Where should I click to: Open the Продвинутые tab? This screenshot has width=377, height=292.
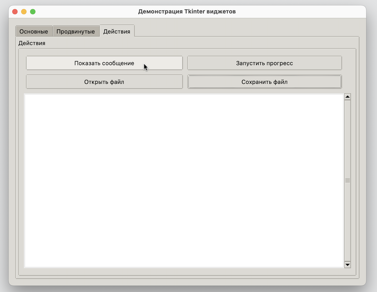[x=76, y=31]
